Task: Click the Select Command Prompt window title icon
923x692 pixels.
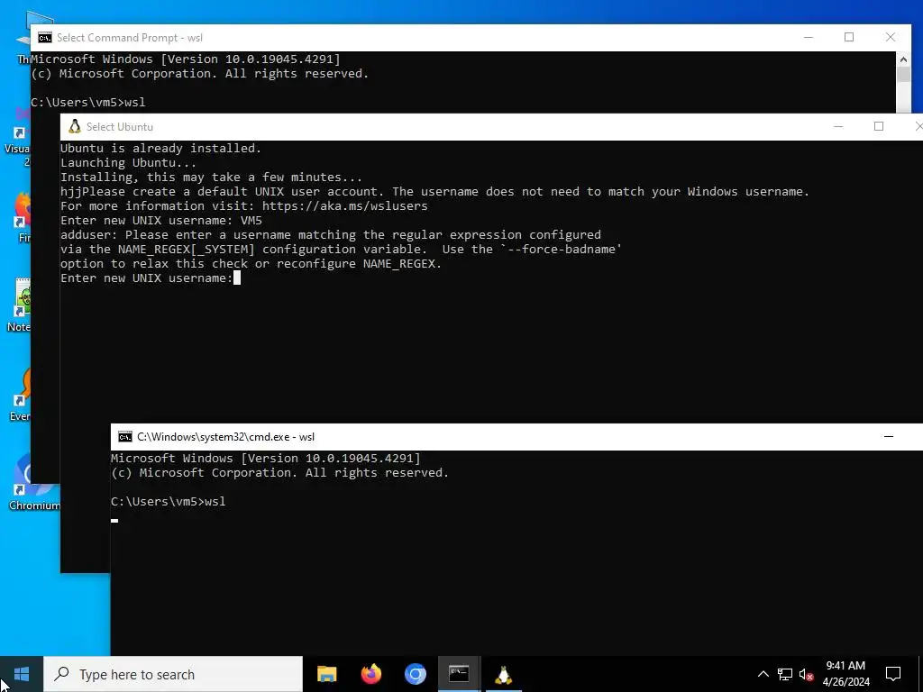Action: tap(45, 38)
